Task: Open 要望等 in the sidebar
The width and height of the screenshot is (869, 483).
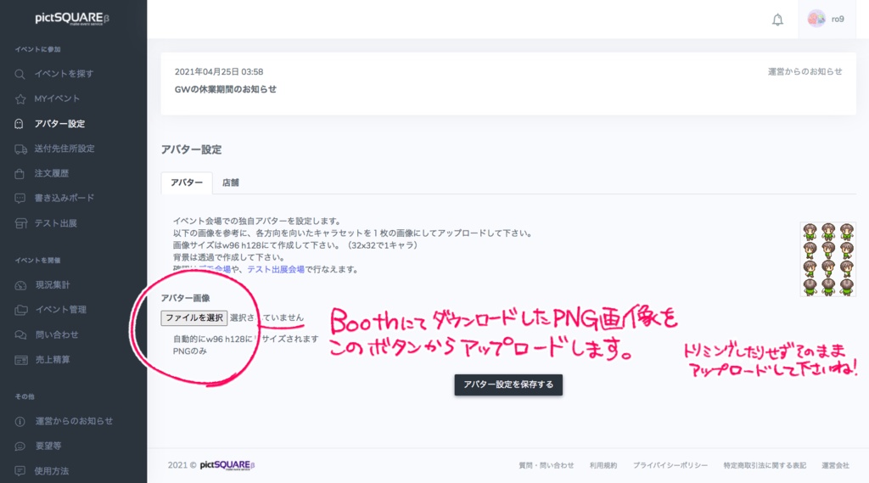Action: (48, 446)
